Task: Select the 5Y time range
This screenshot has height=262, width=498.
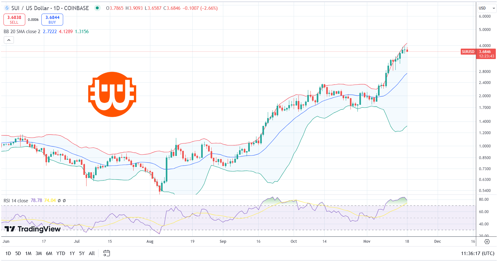Action: pos(82,253)
